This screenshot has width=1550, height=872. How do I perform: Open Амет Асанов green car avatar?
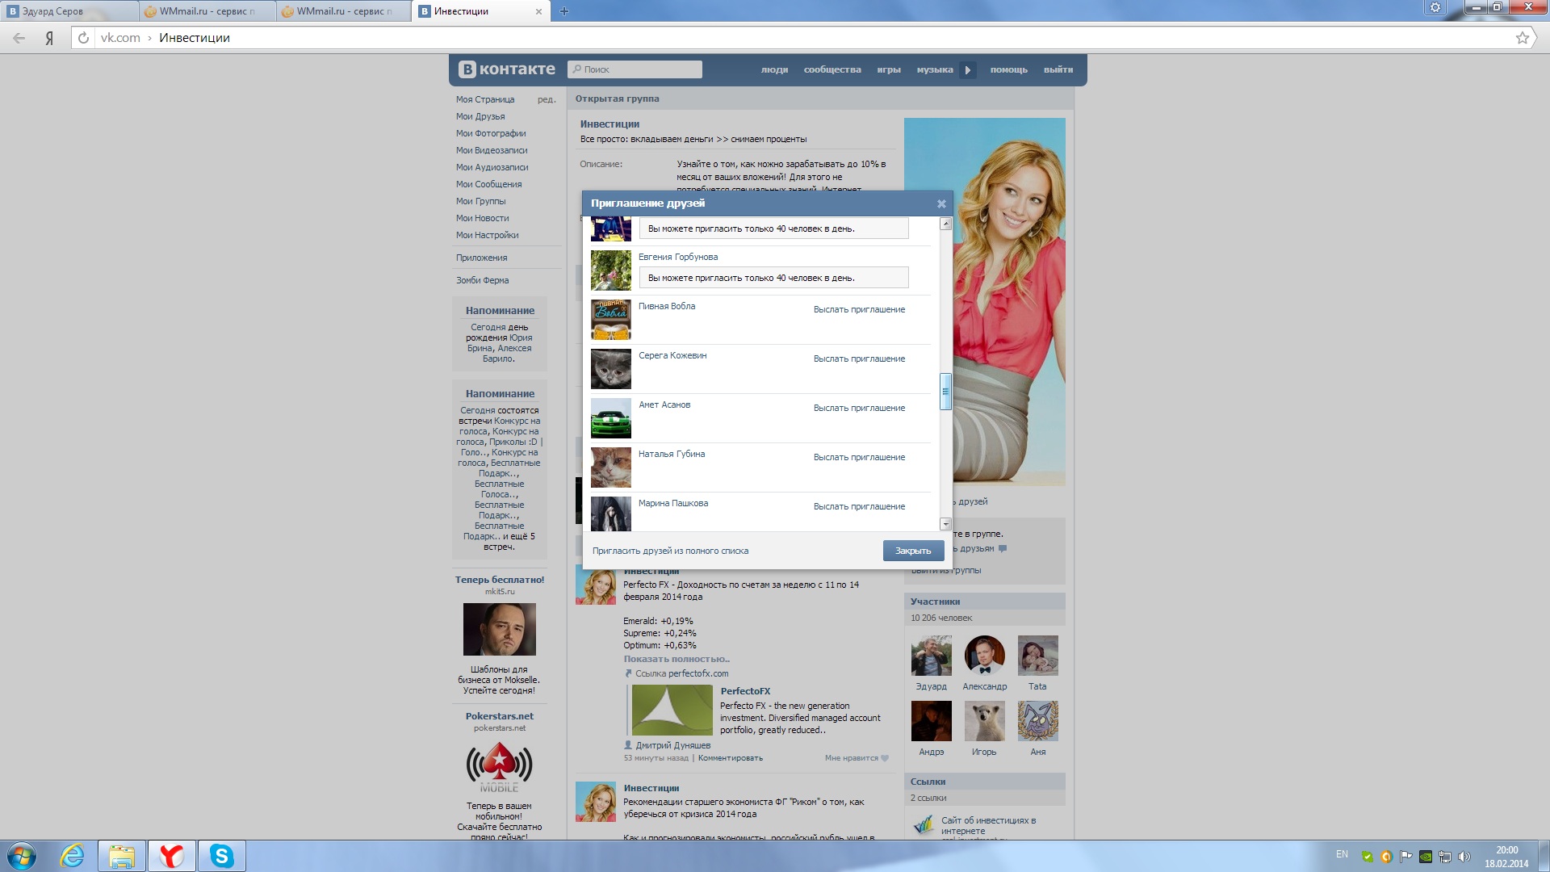click(x=611, y=418)
